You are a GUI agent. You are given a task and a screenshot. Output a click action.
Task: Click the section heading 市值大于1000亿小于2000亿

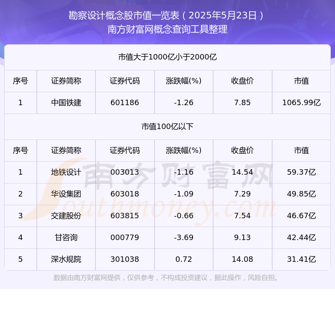point(167,57)
